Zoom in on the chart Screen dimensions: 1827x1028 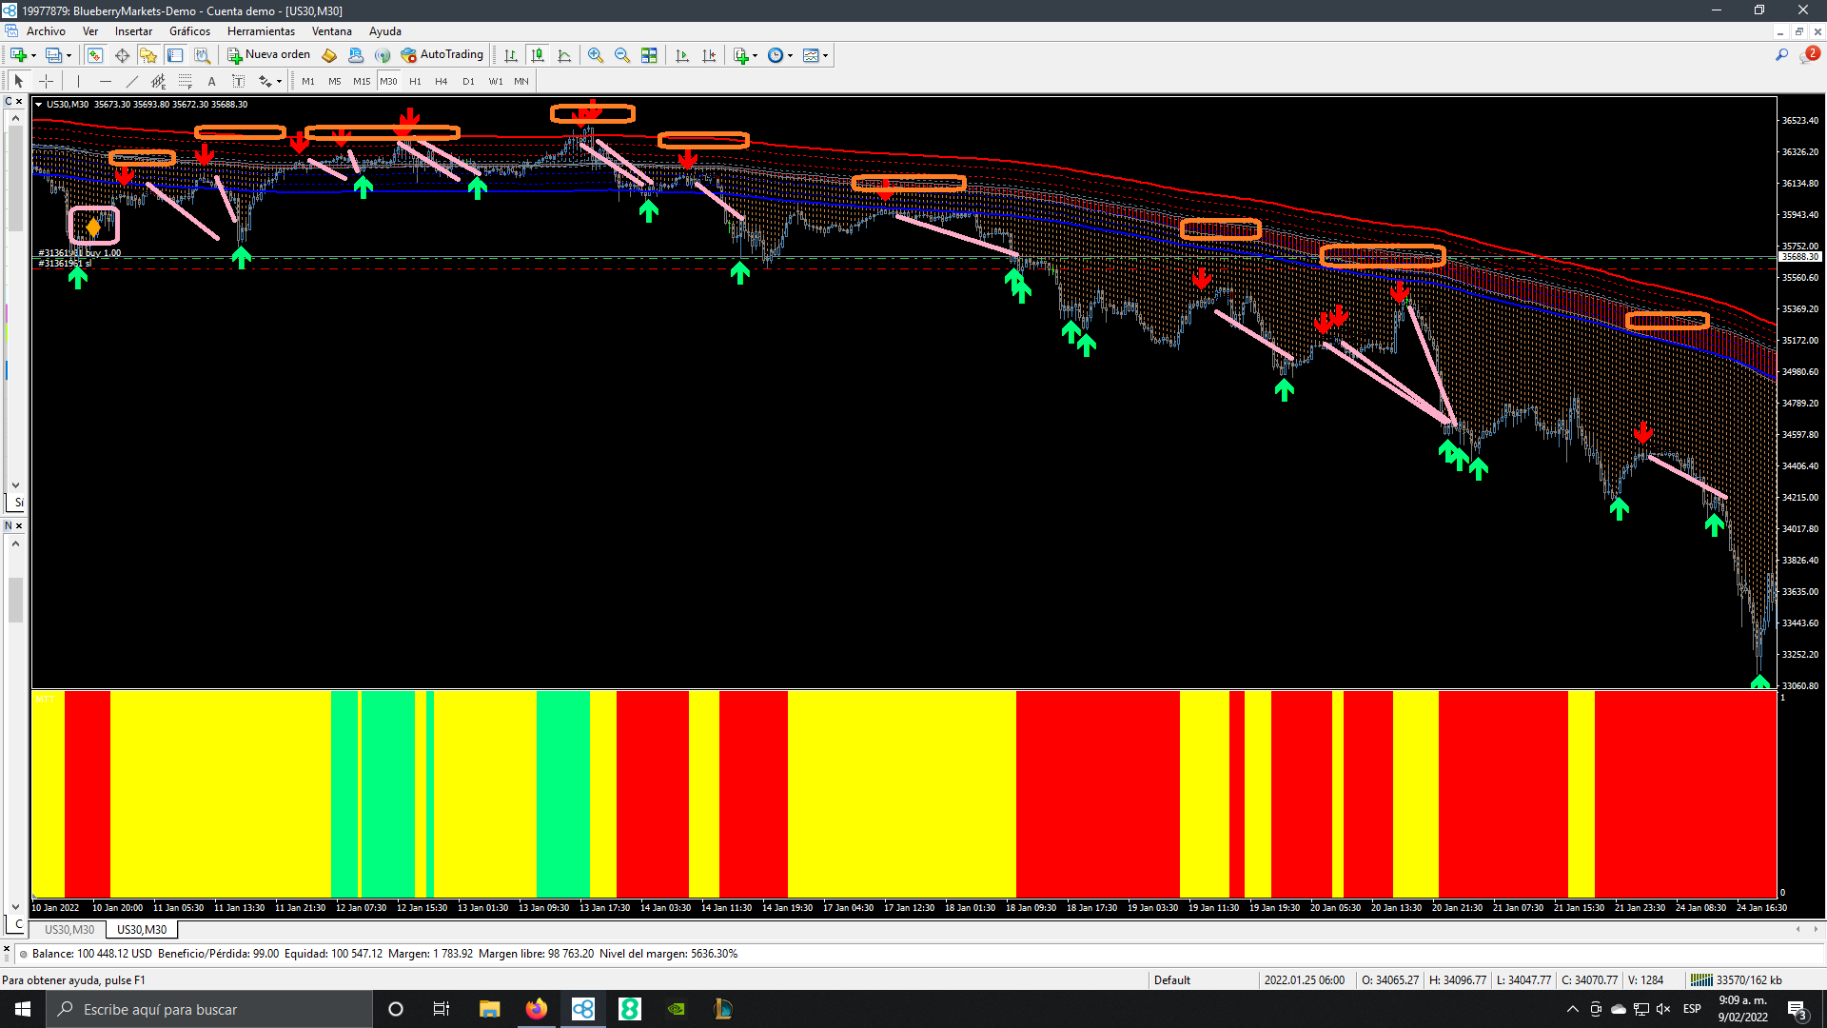tap(596, 55)
